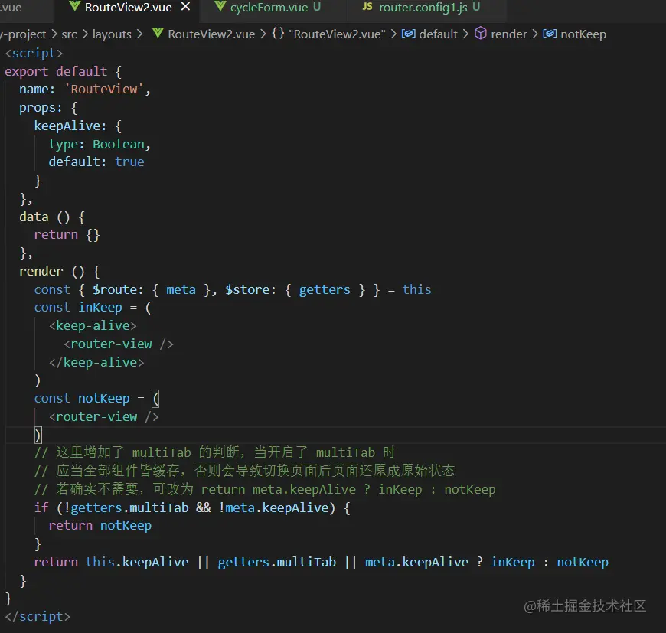Expand the chevron after render breadcrumb
The image size is (666, 633).
[535, 34]
